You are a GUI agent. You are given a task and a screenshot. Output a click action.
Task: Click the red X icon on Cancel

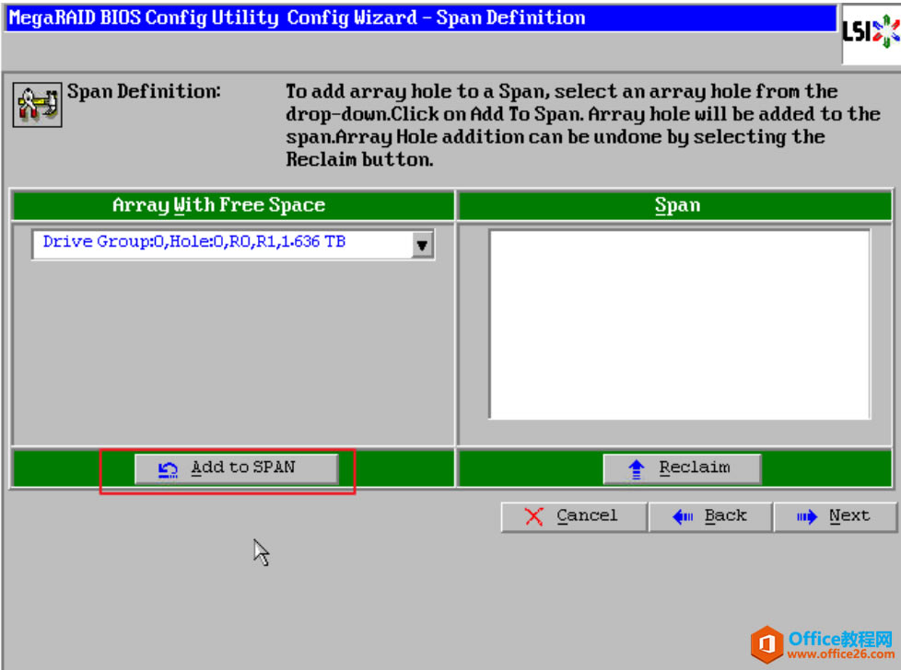coord(533,516)
